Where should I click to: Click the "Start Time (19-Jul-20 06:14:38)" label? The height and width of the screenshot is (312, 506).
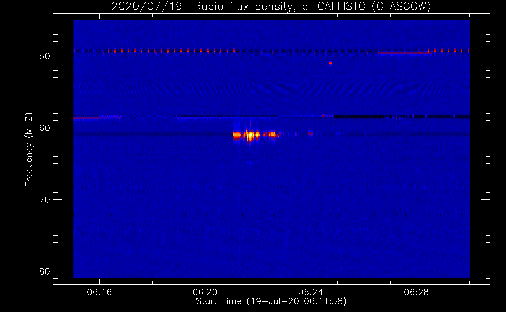271,301
